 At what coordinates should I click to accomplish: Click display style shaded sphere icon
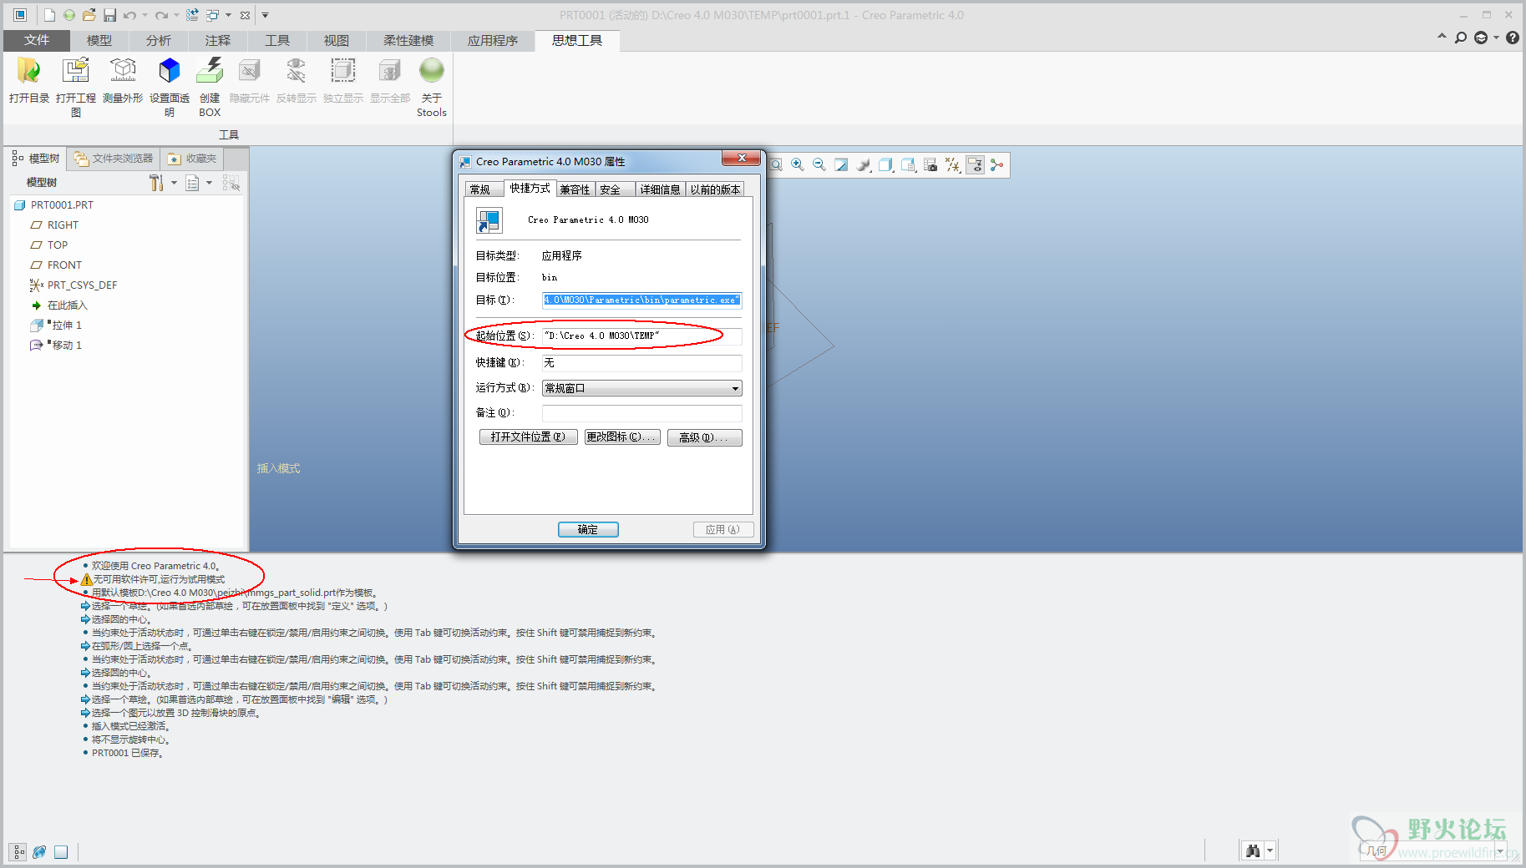click(864, 165)
